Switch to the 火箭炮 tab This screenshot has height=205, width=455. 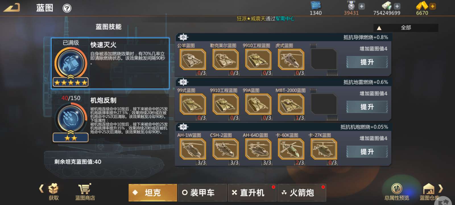(x=302, y=193)
